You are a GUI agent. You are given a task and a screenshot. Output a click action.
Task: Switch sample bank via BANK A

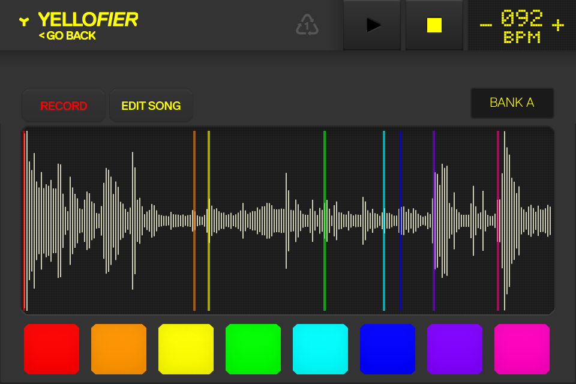click(512, 103)
